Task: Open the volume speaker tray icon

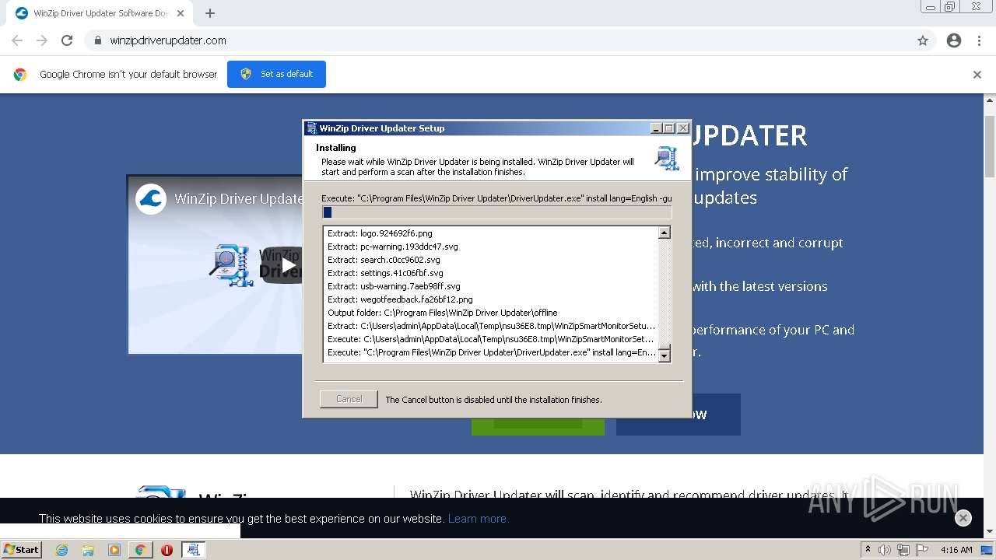Action: 885,550
